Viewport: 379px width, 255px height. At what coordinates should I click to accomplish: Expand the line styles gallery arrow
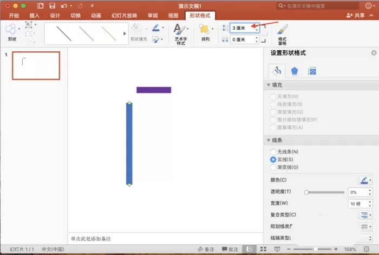pos(125,33)
